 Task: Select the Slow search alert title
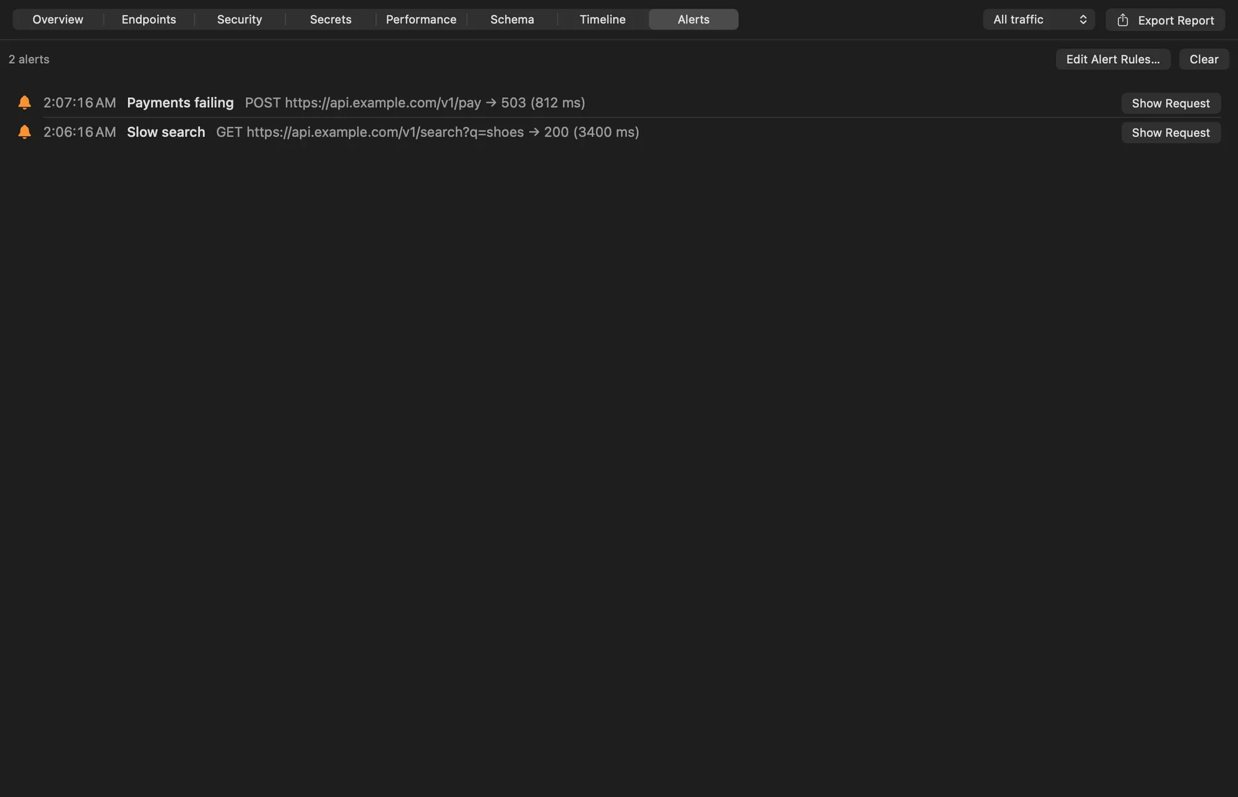coord(166,132)
